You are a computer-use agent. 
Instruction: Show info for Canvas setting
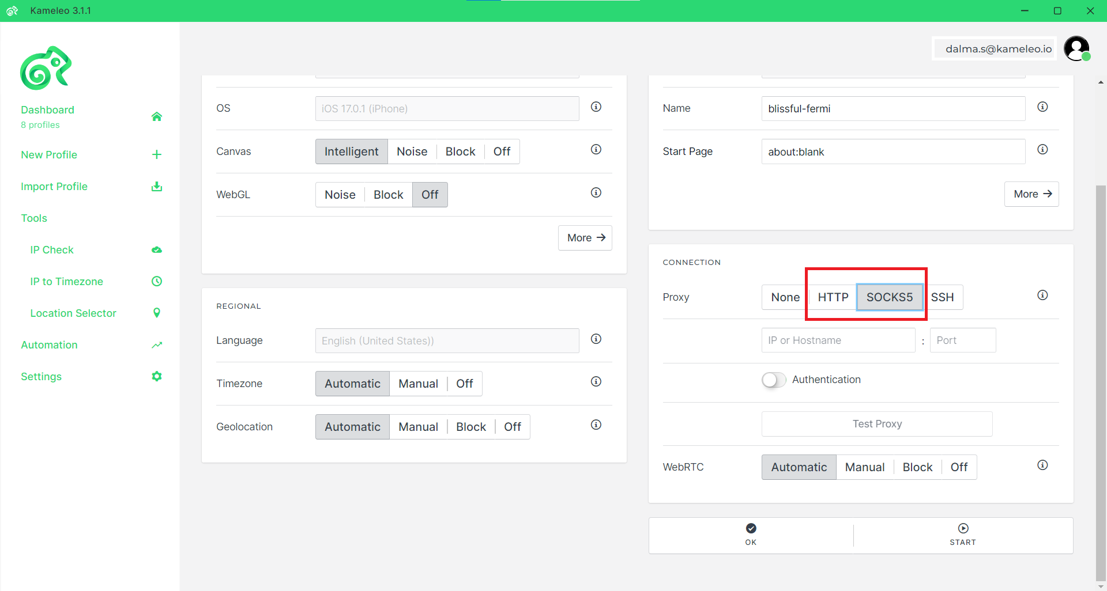596,149
